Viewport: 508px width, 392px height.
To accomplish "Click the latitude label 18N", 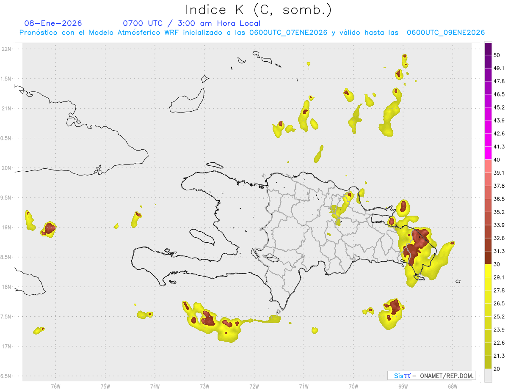I will pos(7,287).
